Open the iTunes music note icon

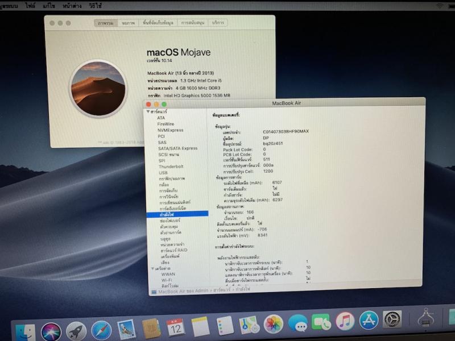tap(345, 321)
